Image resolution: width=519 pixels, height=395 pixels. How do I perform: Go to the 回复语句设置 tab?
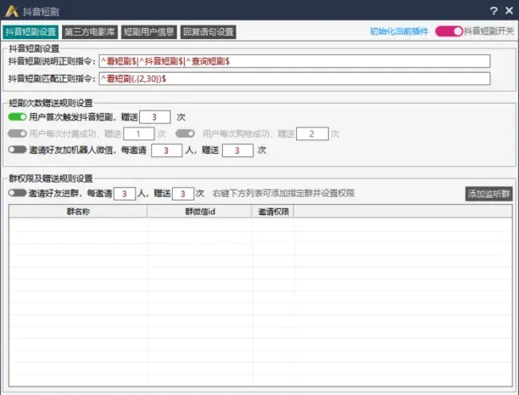[209, 31]
